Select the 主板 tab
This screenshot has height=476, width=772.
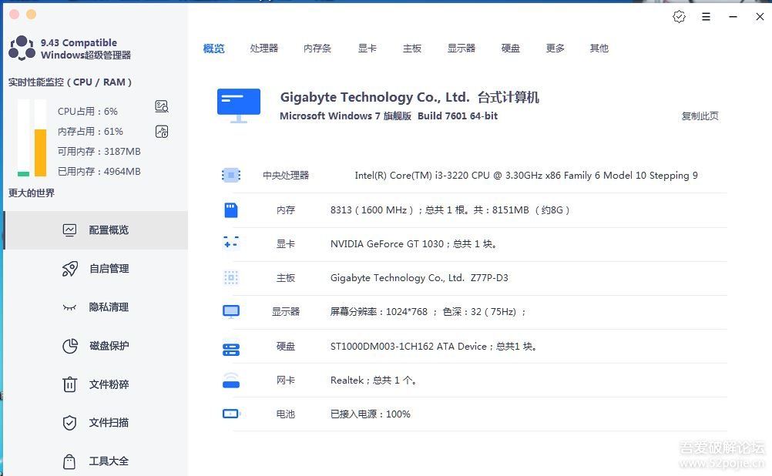click(412, 49)
